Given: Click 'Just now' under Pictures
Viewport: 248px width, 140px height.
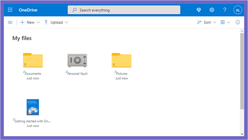Looking at the screenshot, I should click(x=122, y=78).
